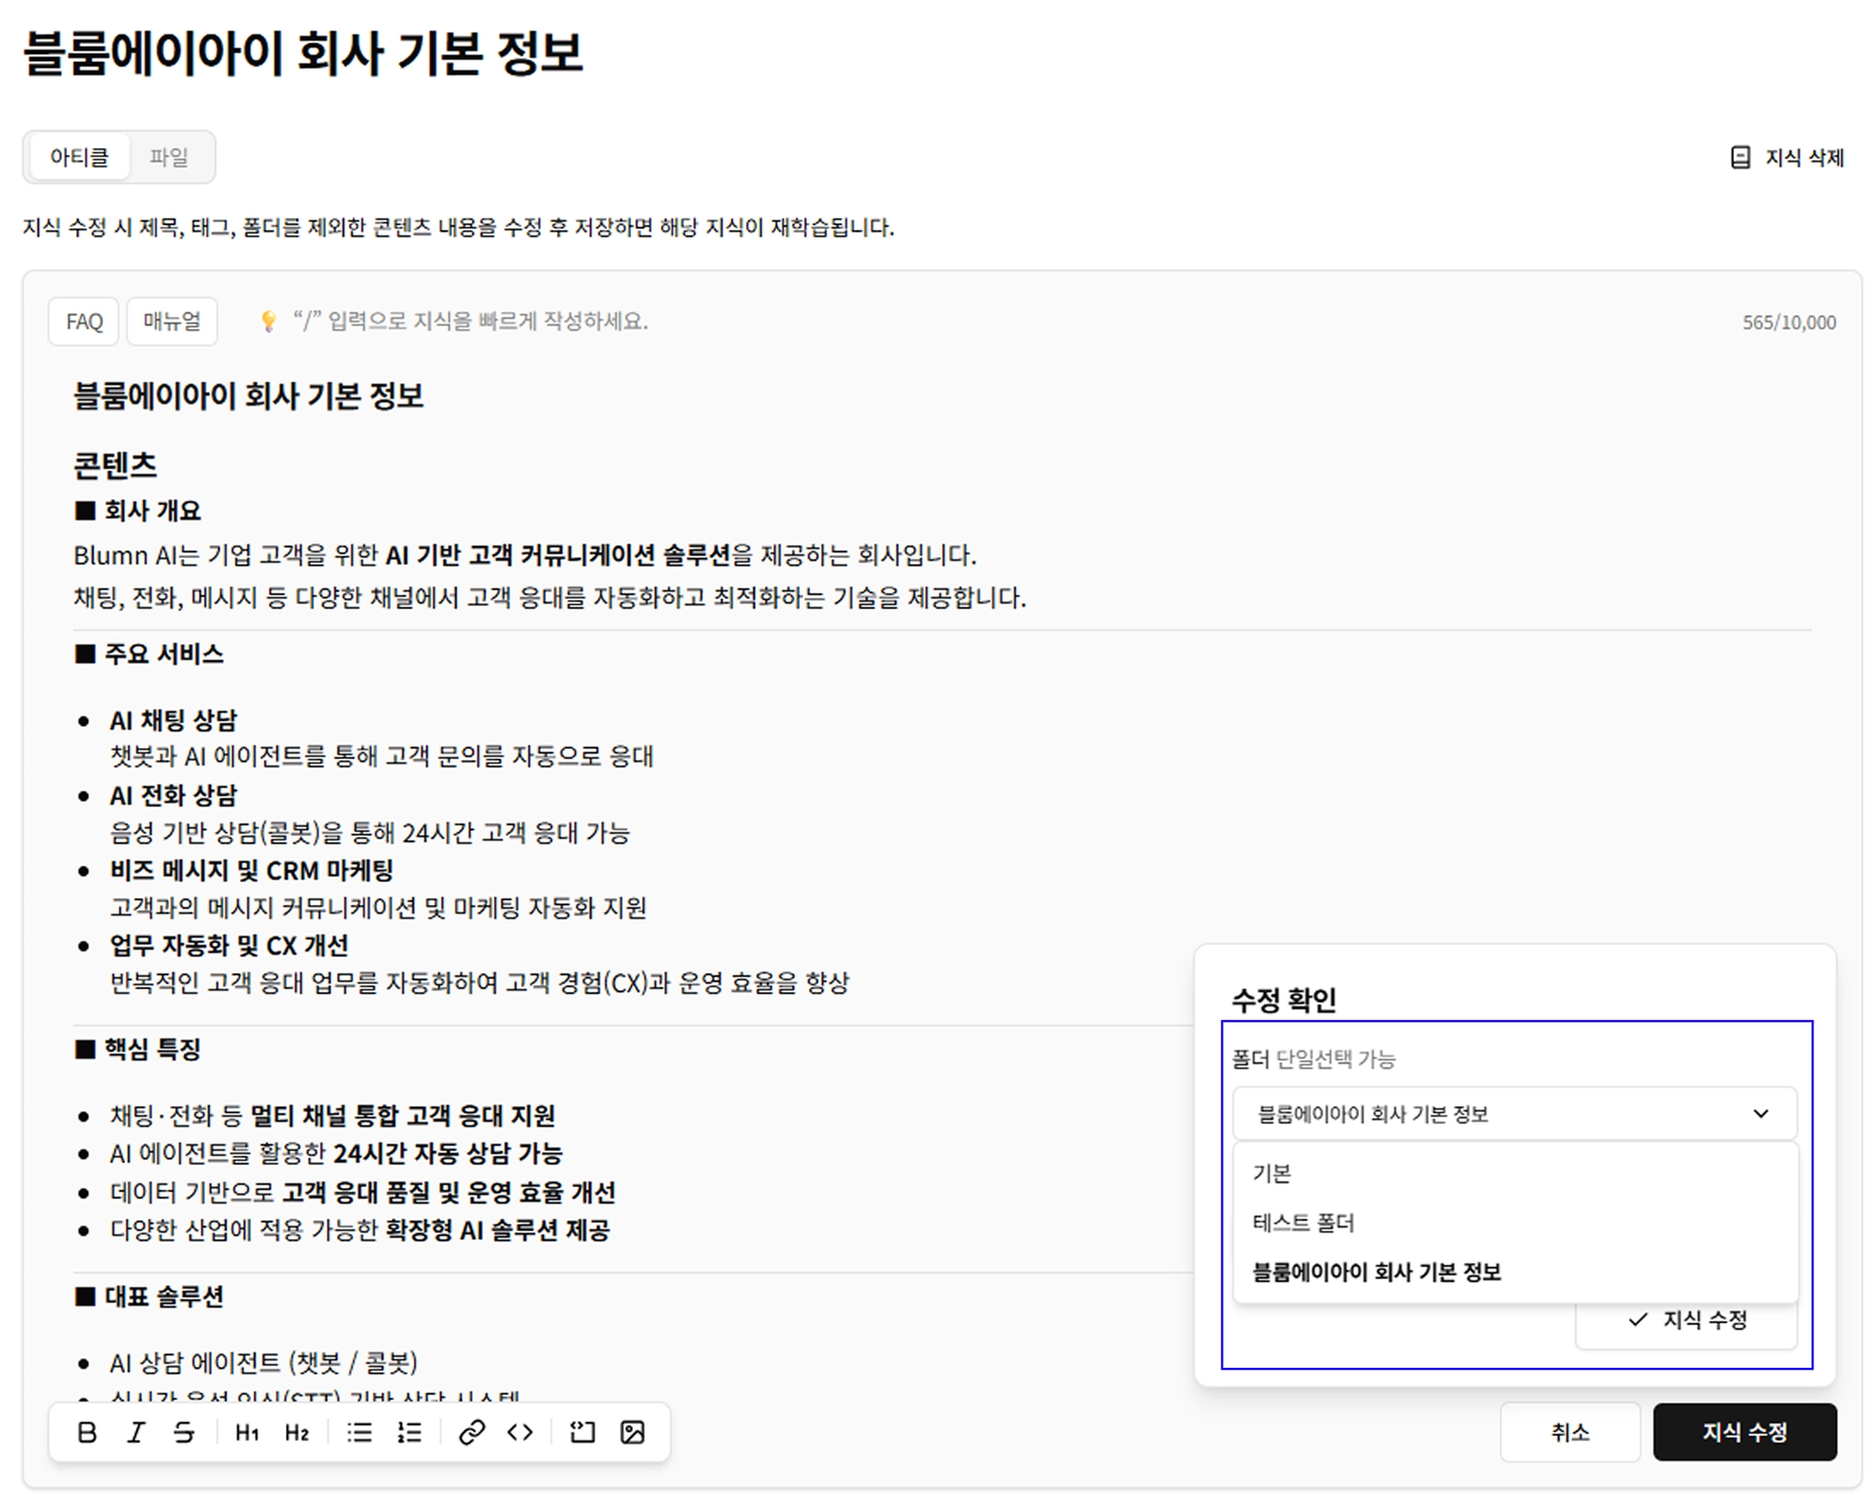Click the 24시간 자동 상담 가능 bullet
1870x1504 pixels.
click(336, 1153)
